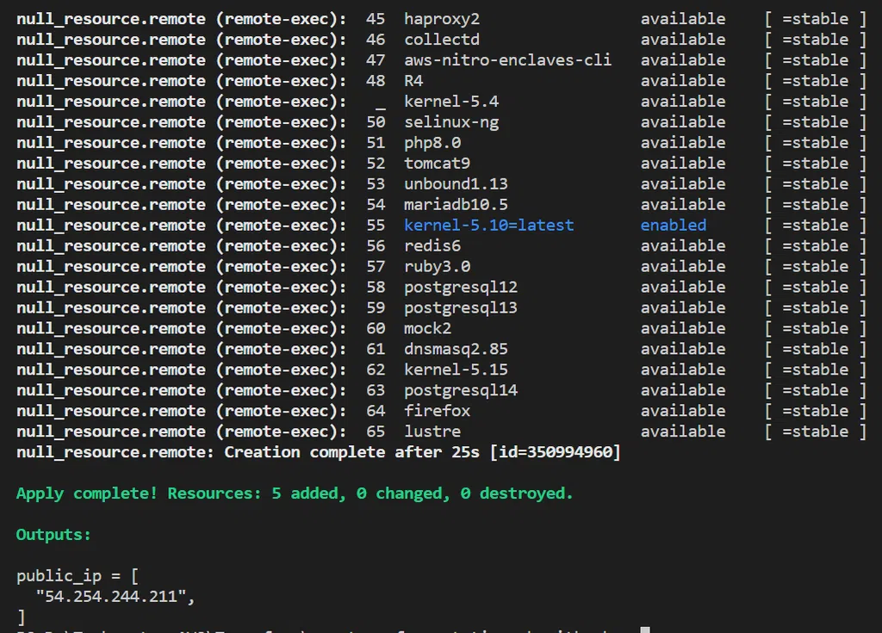Click the public IP address 54.254.244.211
Image resolution: width=882 pixels, height=633 pixels.
pos(110,596)
